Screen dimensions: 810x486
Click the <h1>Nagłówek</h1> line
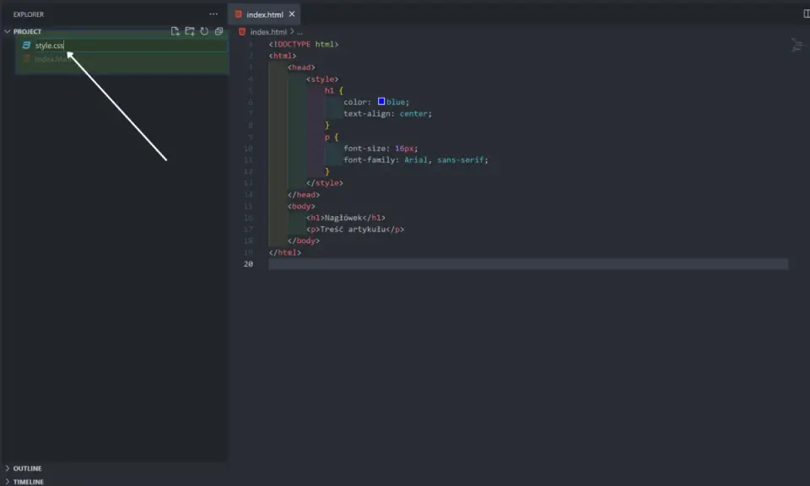click(x=346, y=218)
